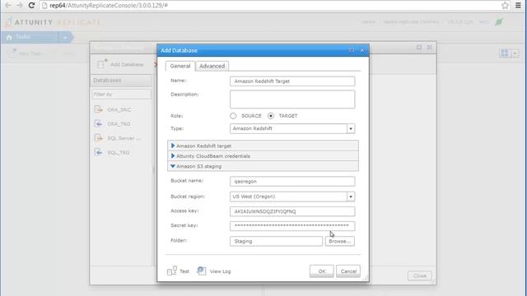Click Add Database icon in background window
This screenshot has width=527, height=296.
102,63
